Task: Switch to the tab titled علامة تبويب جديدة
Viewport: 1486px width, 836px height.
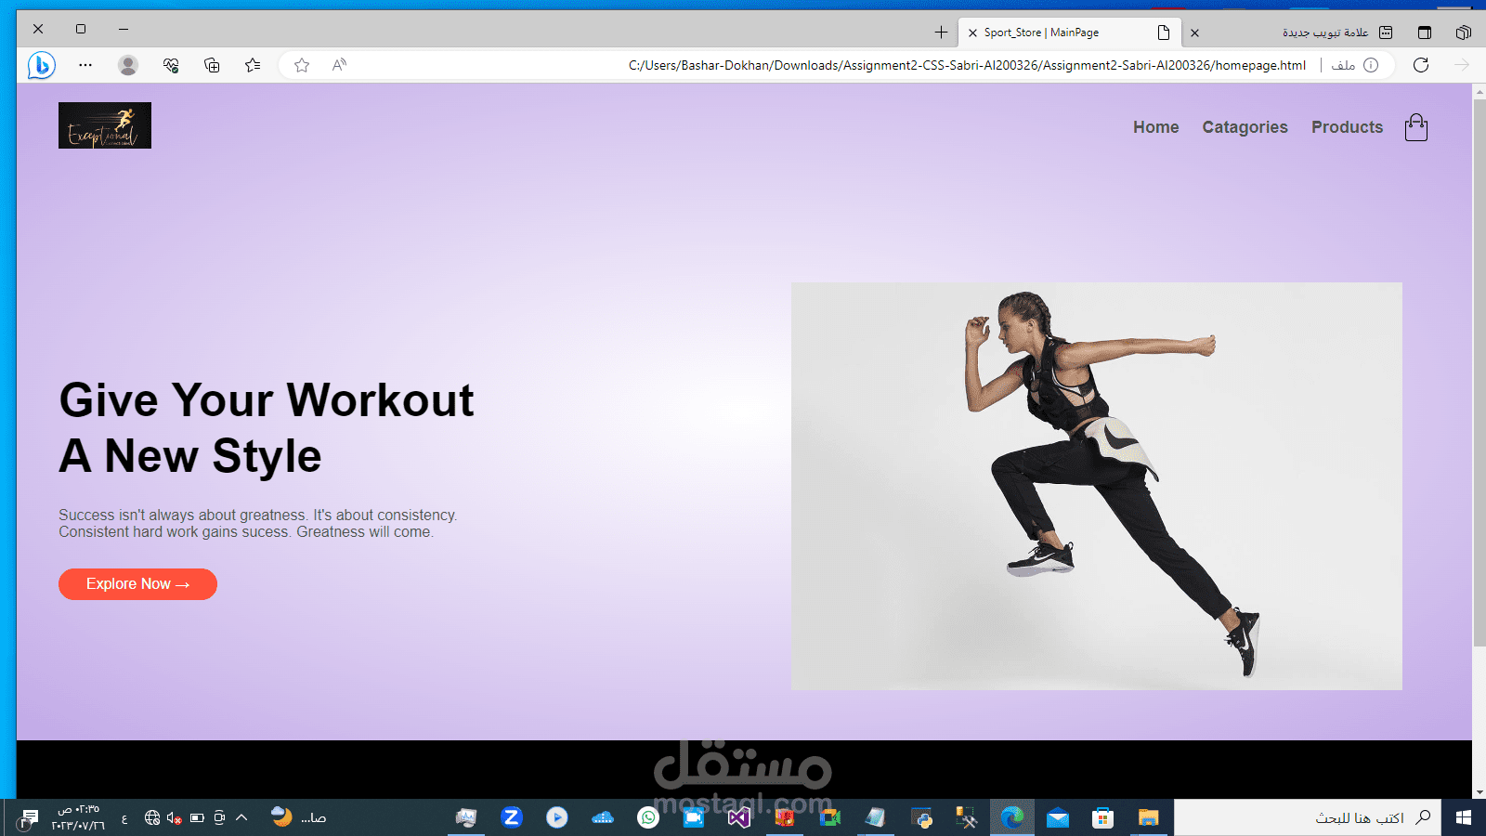Action: pos(1325,33)
